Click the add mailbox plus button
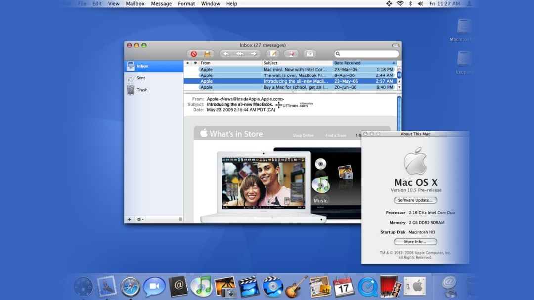The image size is (534, 300). click(130, 219)
